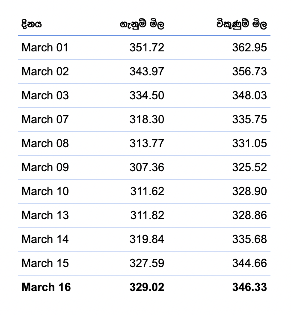Image resolution: width=291 pixels, height=315 pixels.
Task: Click the March 02 row label
Action: pos(45,71)
